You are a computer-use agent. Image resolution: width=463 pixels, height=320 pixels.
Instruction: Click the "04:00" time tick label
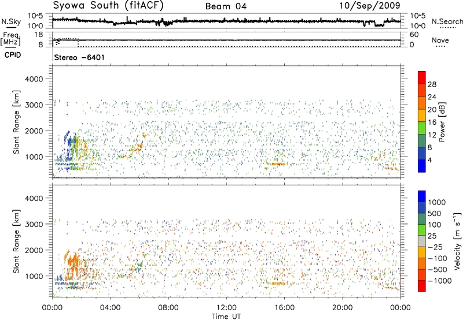(110, 308)
